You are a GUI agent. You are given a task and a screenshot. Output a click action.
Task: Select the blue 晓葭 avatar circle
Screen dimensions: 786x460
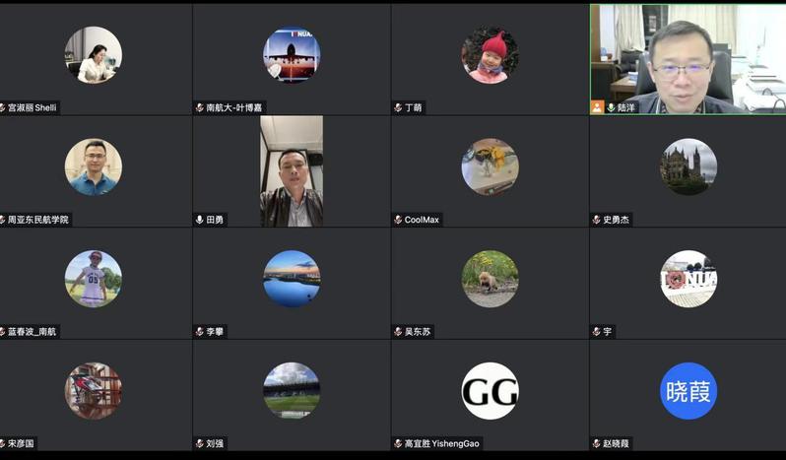pyautogui.click(x=688, y=391)
